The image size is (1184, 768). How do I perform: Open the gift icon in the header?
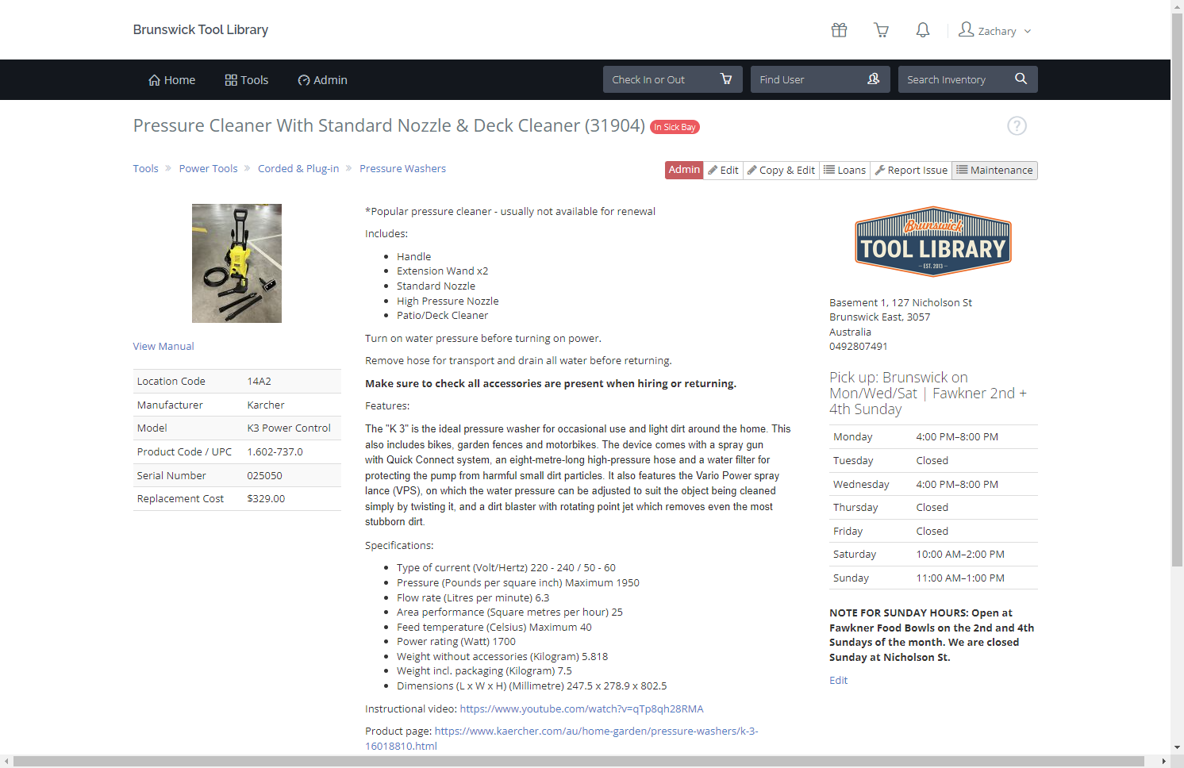pos(839,30)
